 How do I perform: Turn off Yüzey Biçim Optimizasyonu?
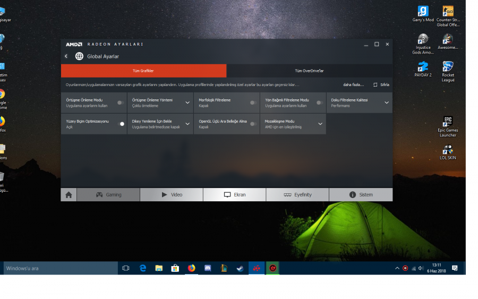[x=121, y=124]
